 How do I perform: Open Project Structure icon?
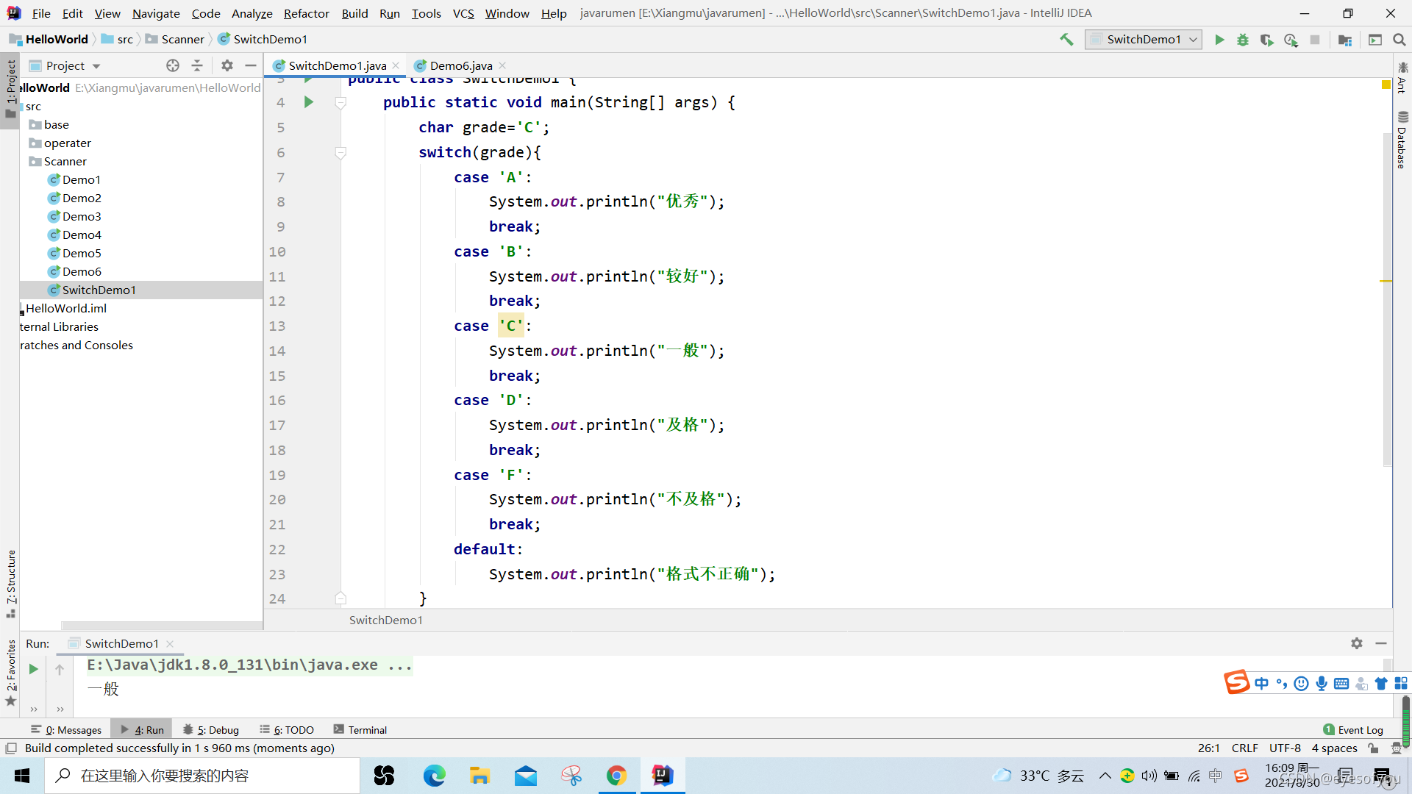pos(1345,40)
